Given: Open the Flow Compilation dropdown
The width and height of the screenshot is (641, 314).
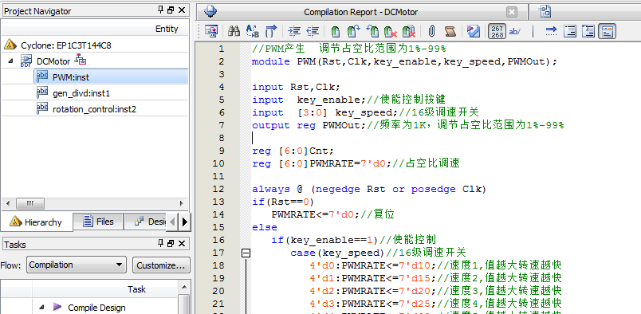Looking at the screenshot, I should click(77, 265).
